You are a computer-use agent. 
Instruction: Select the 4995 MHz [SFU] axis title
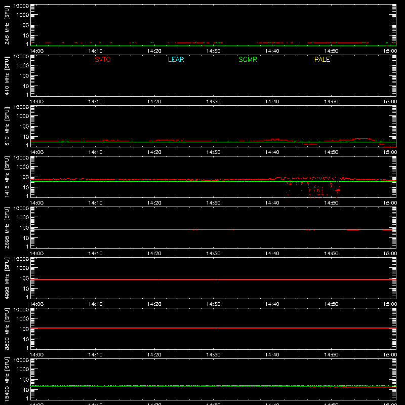7,278
